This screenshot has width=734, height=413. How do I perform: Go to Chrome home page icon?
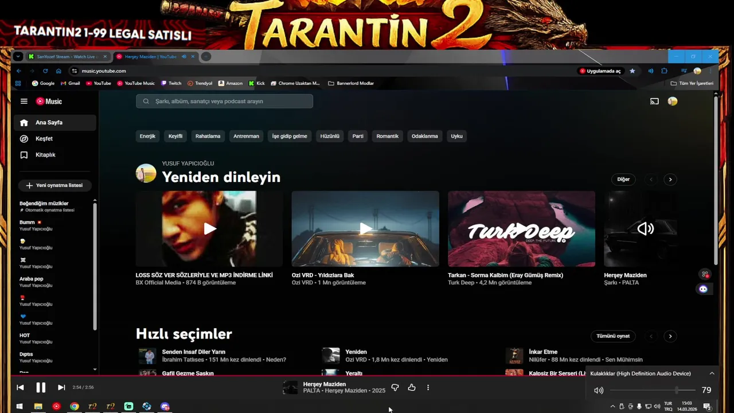(58, 71)
